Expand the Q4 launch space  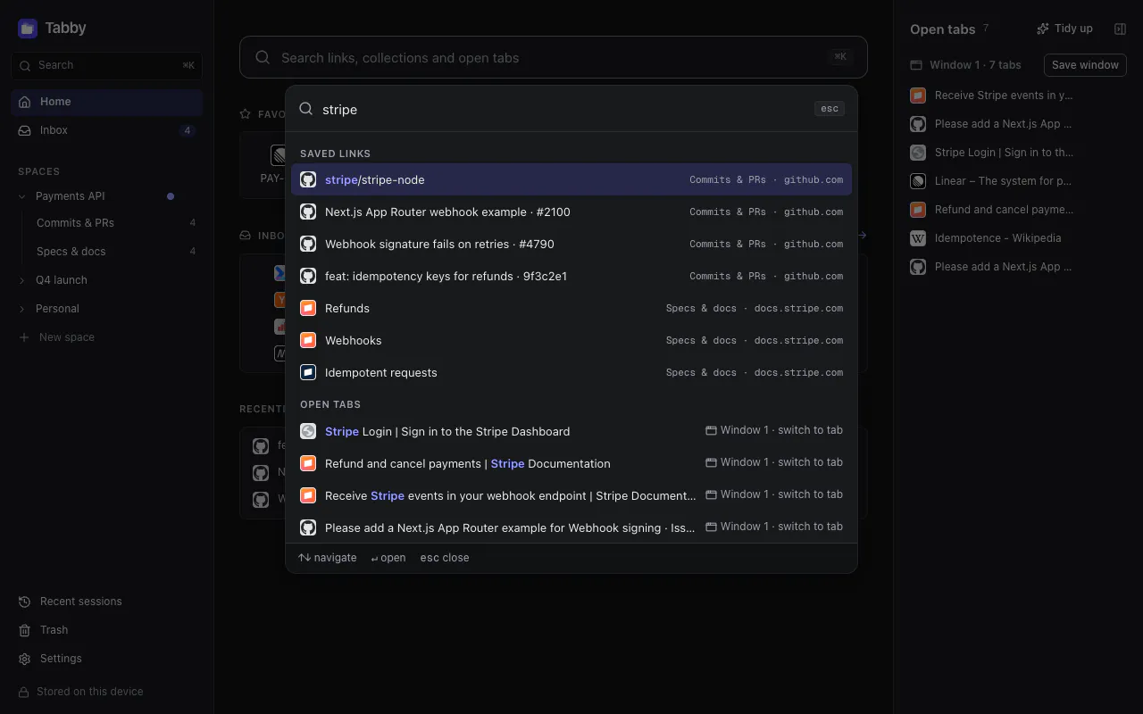(22, 280)
